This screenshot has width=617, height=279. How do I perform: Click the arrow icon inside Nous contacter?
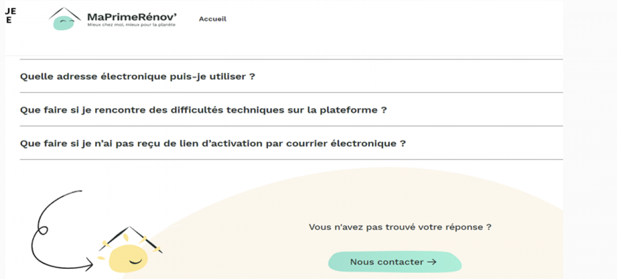pyautogui.click(x=431, y=262)
